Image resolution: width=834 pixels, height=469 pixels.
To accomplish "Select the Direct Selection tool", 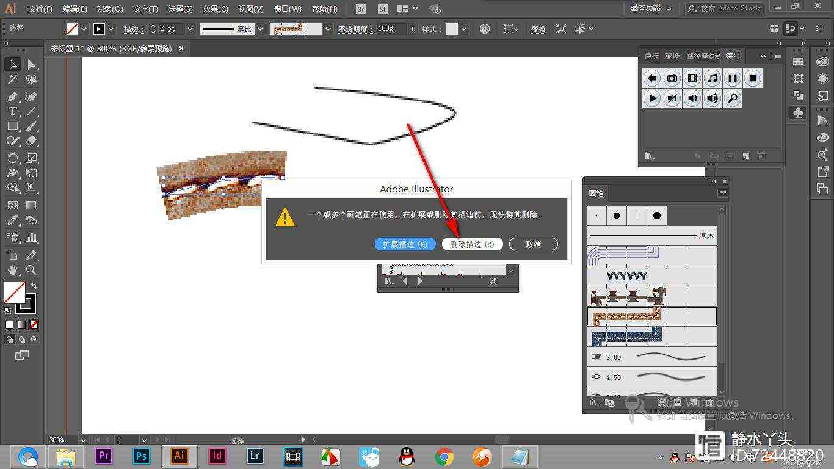I will tap(31, 65).
